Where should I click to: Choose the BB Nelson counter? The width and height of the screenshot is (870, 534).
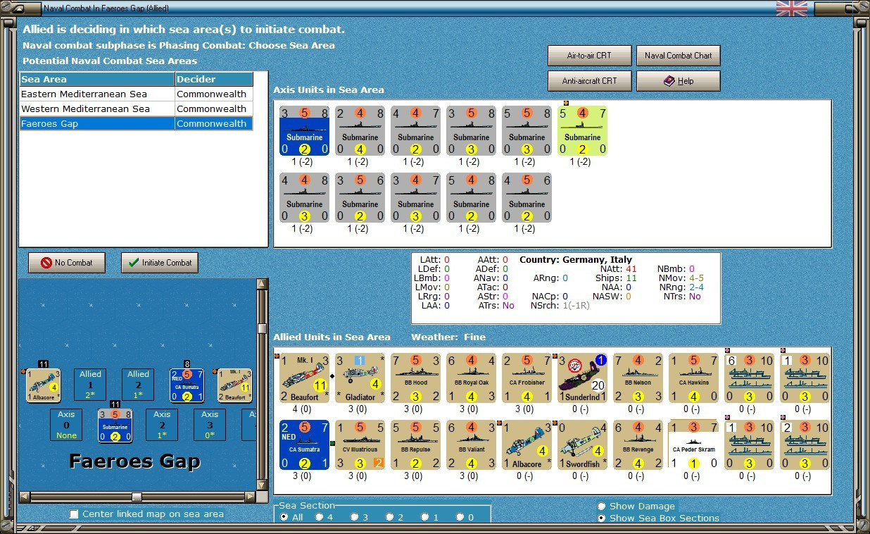[x=638, y=378]
